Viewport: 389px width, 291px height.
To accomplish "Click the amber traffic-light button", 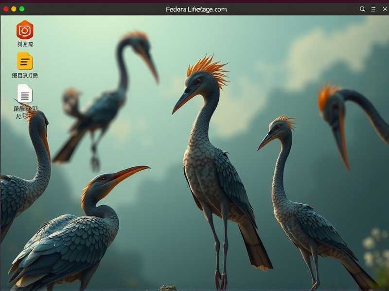I will [x=14, y=8].
